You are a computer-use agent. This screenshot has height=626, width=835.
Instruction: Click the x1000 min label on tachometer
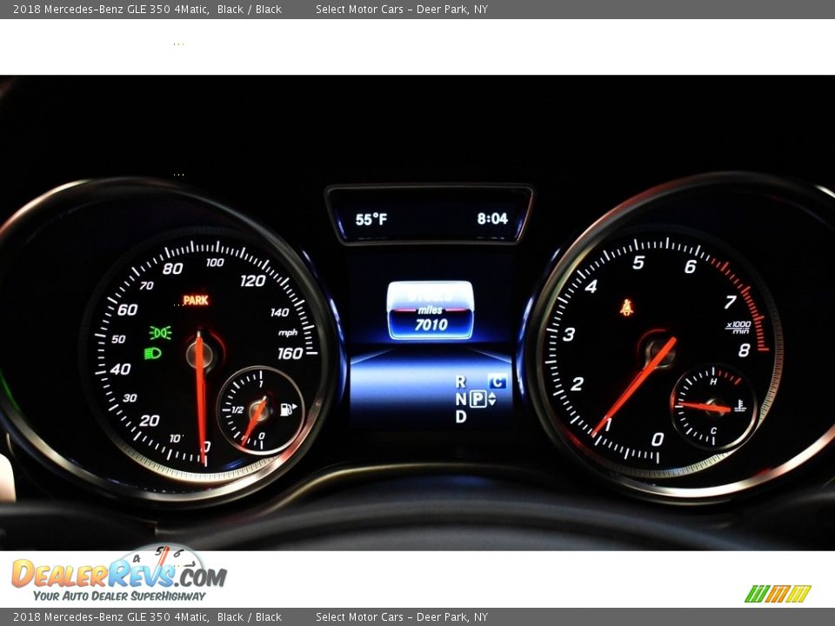click(x=738, y=327)
